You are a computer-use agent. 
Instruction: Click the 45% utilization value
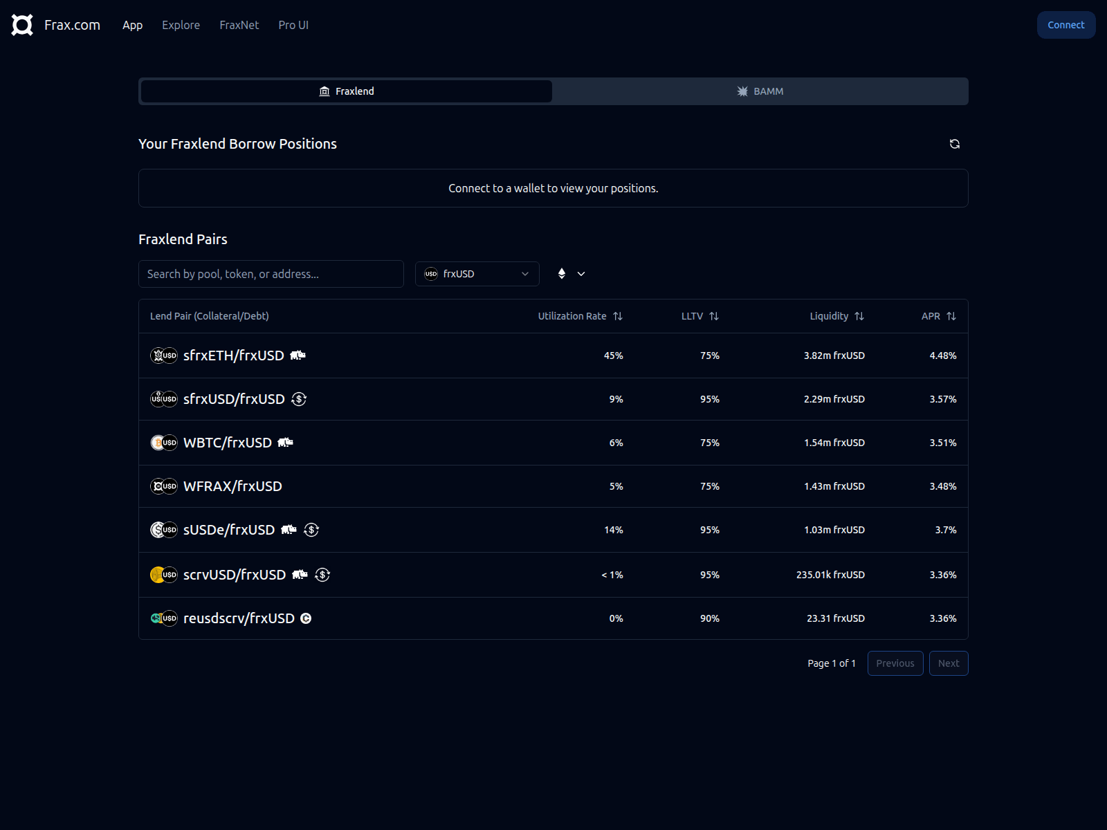point(614,356)
